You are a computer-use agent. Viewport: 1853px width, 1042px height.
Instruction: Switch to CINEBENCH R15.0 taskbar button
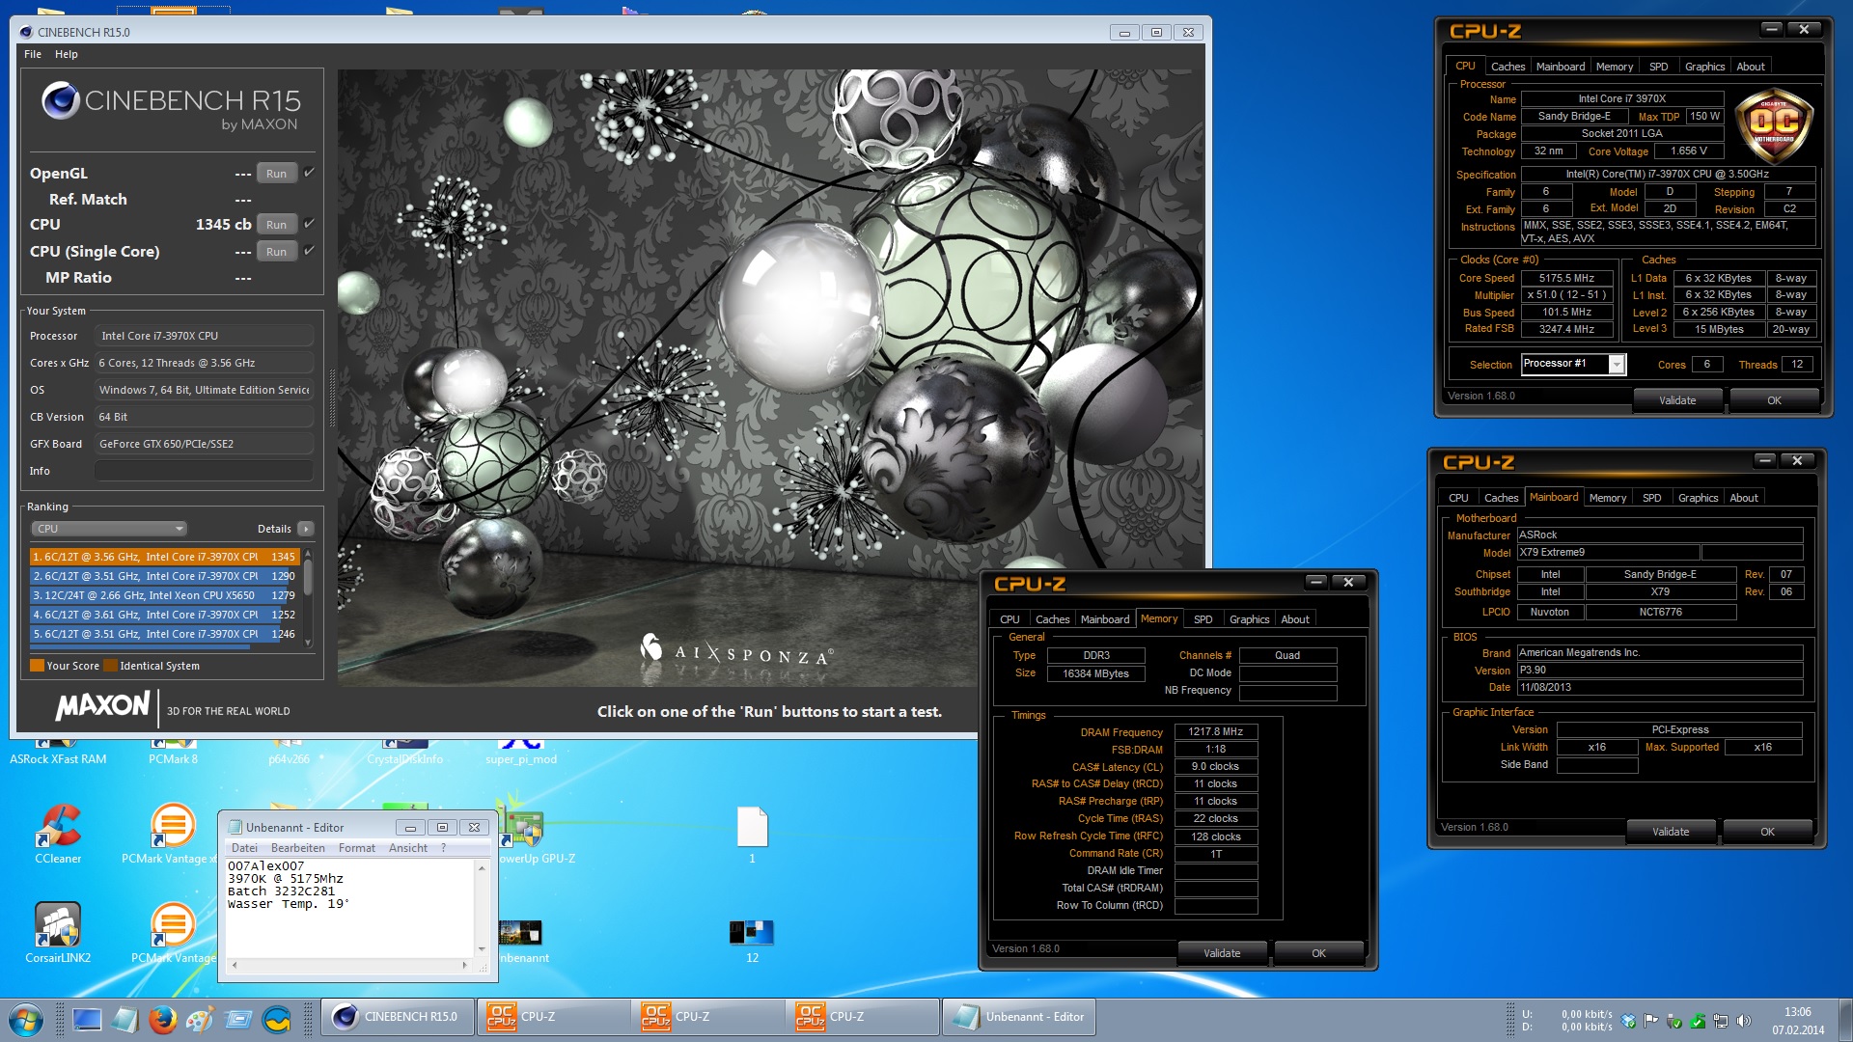click(398, 1017)
